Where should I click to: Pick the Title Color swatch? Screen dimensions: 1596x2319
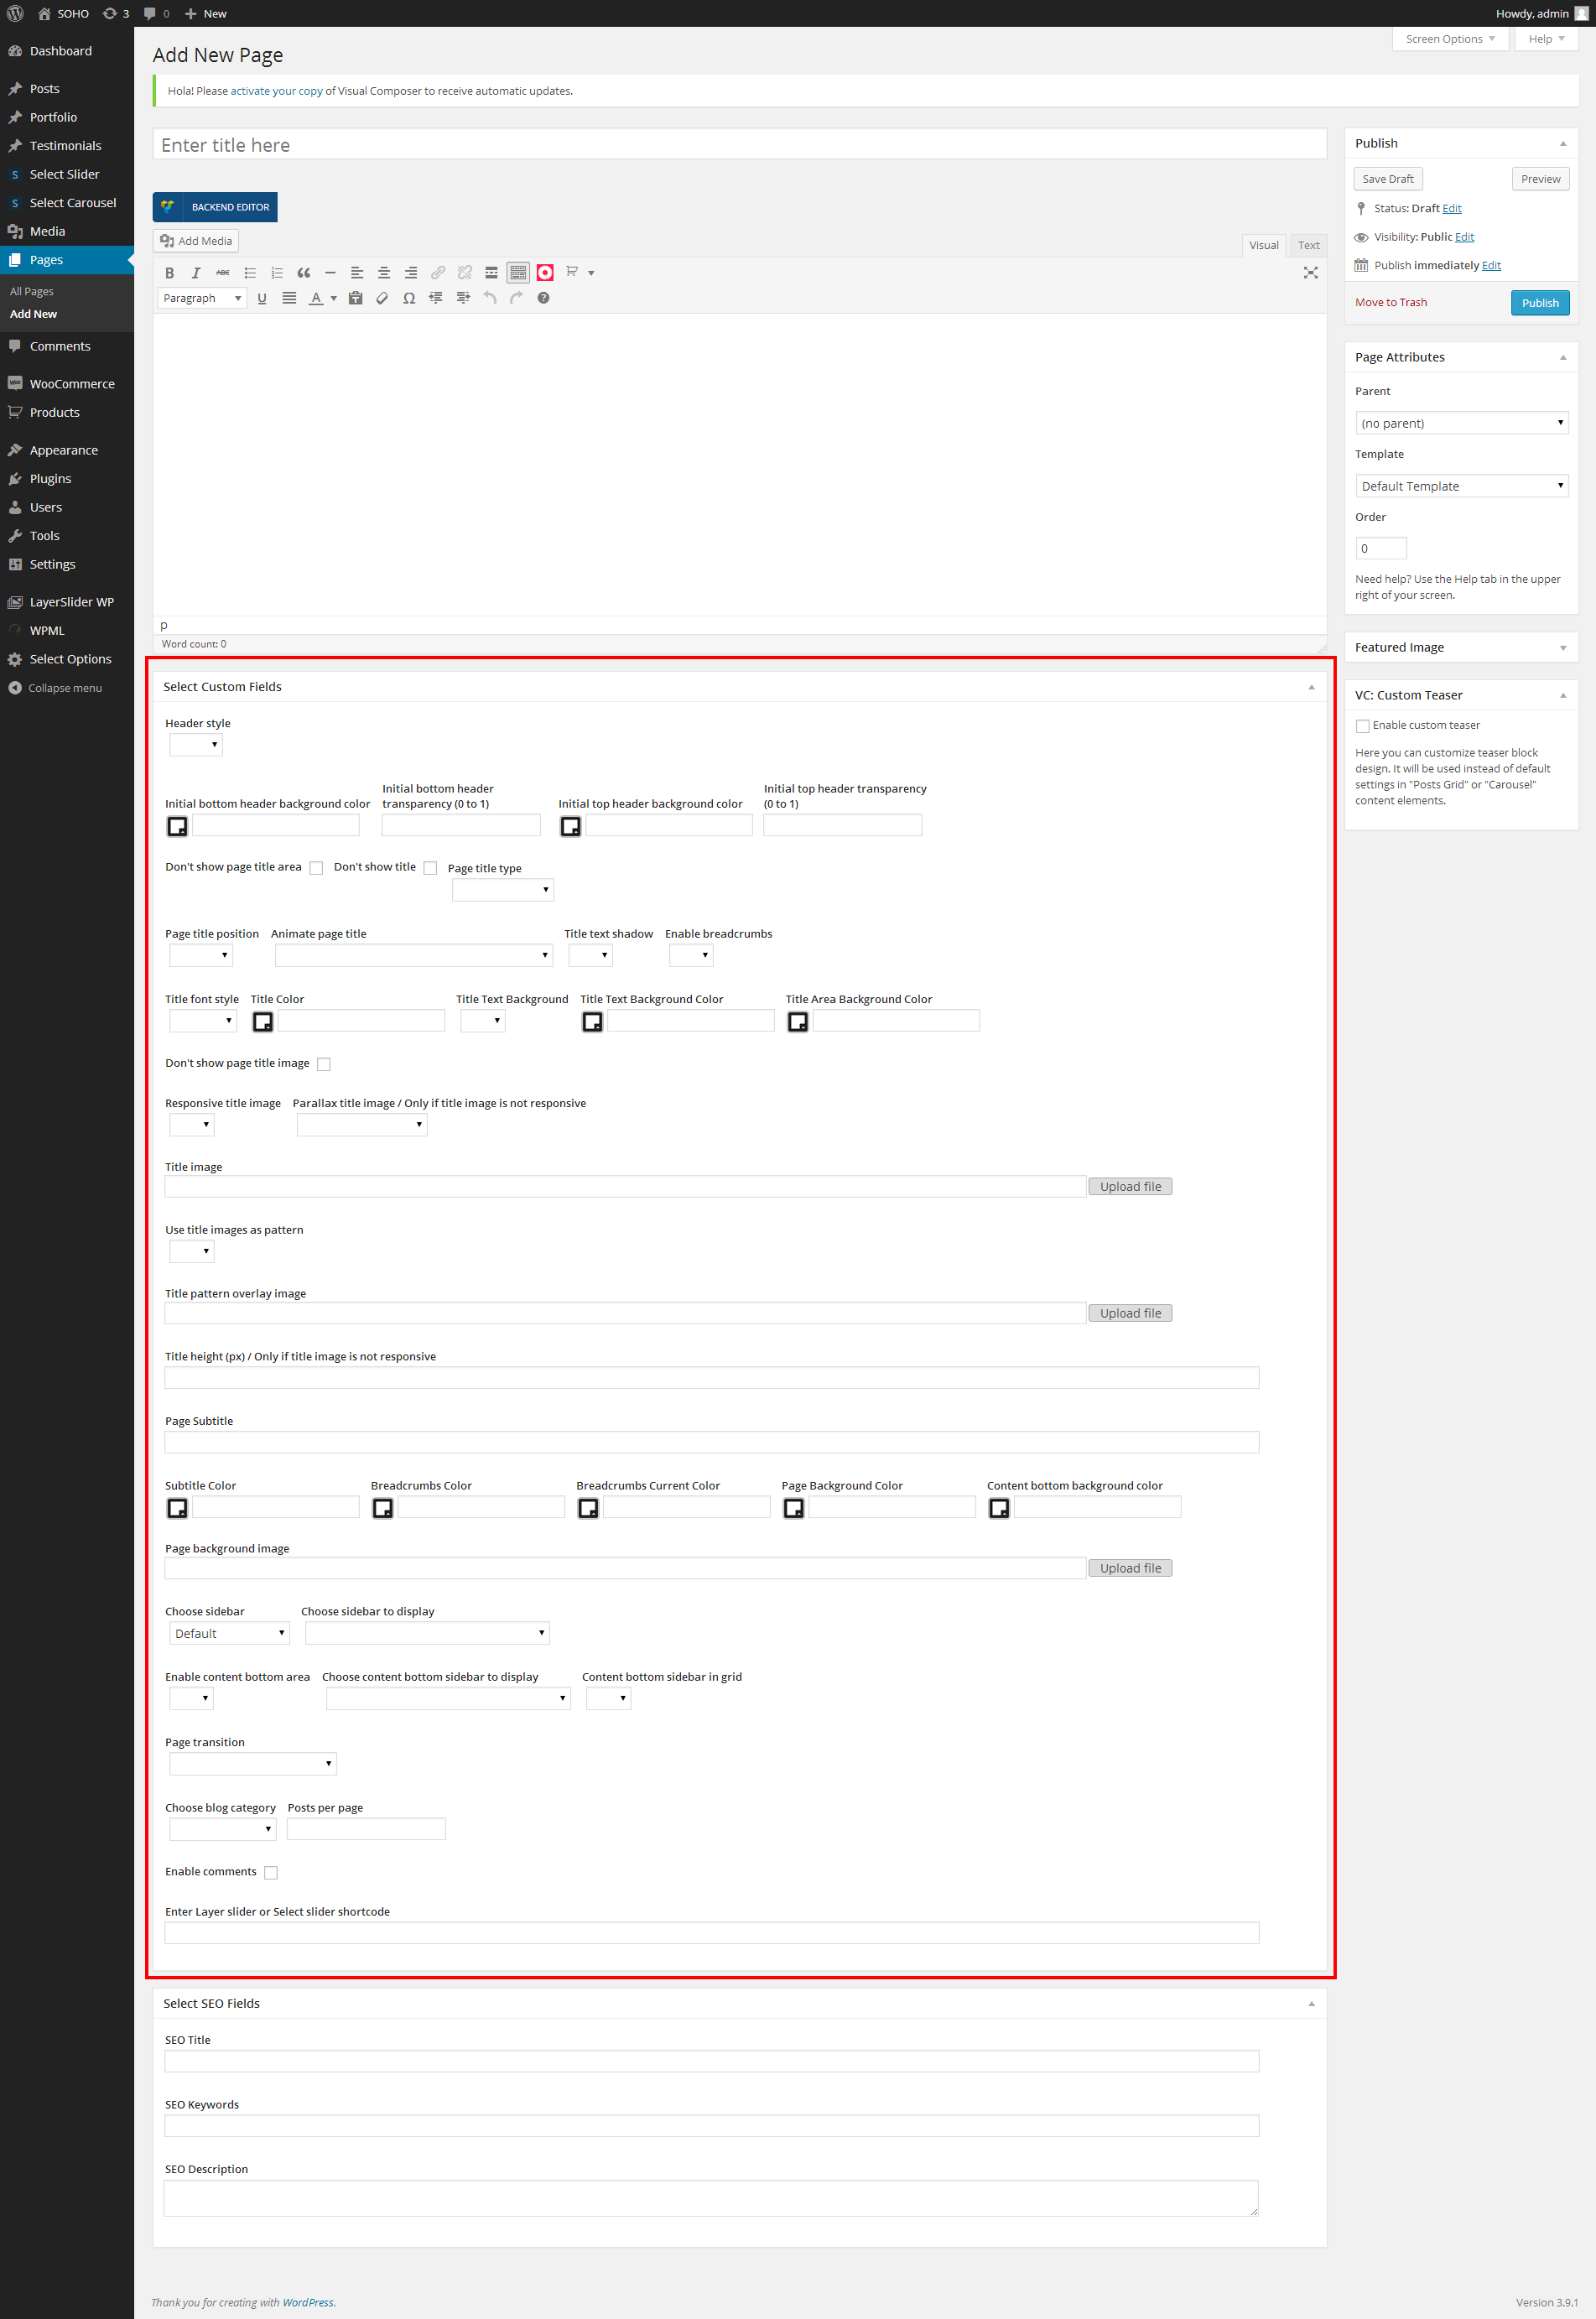(263, 1021)
